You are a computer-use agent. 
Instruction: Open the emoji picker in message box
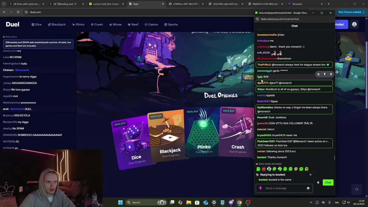[x=308, y=188]
